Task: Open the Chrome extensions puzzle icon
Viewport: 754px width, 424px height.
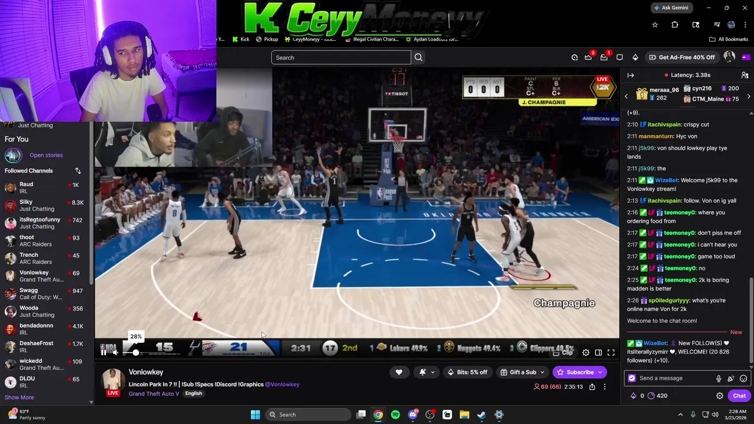Action: pos(674,25)
